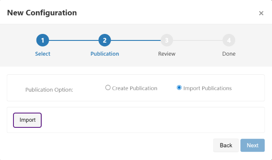
Task: Open the Done step label
Action: coord(229,54)
